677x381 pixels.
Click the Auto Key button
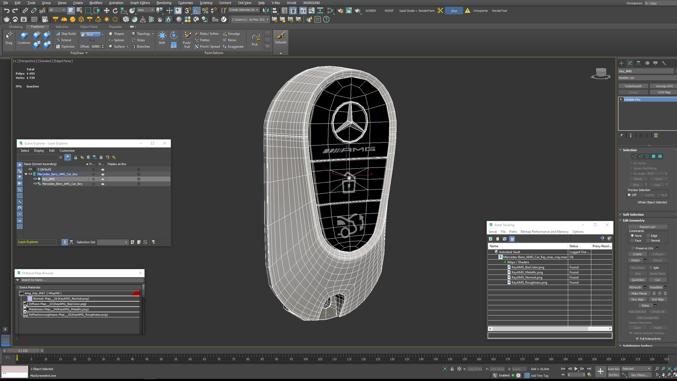coord(614,369)
